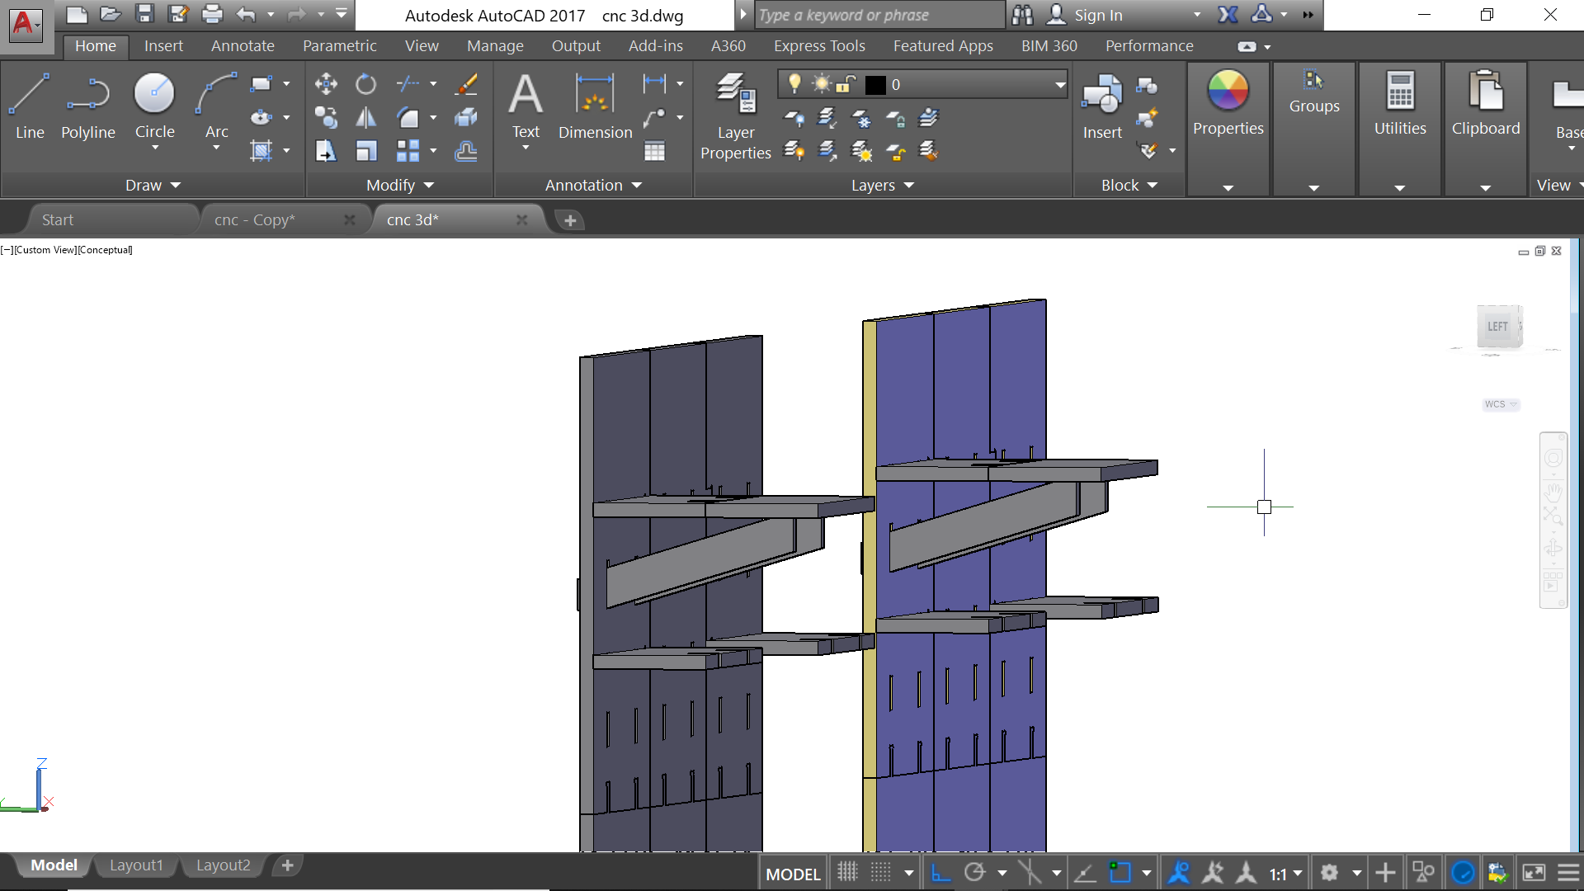Image resolution: width=1584 pixels, height=891 pixels.
Task: Toggle grid display in status bar
Action: coord(848,873)
